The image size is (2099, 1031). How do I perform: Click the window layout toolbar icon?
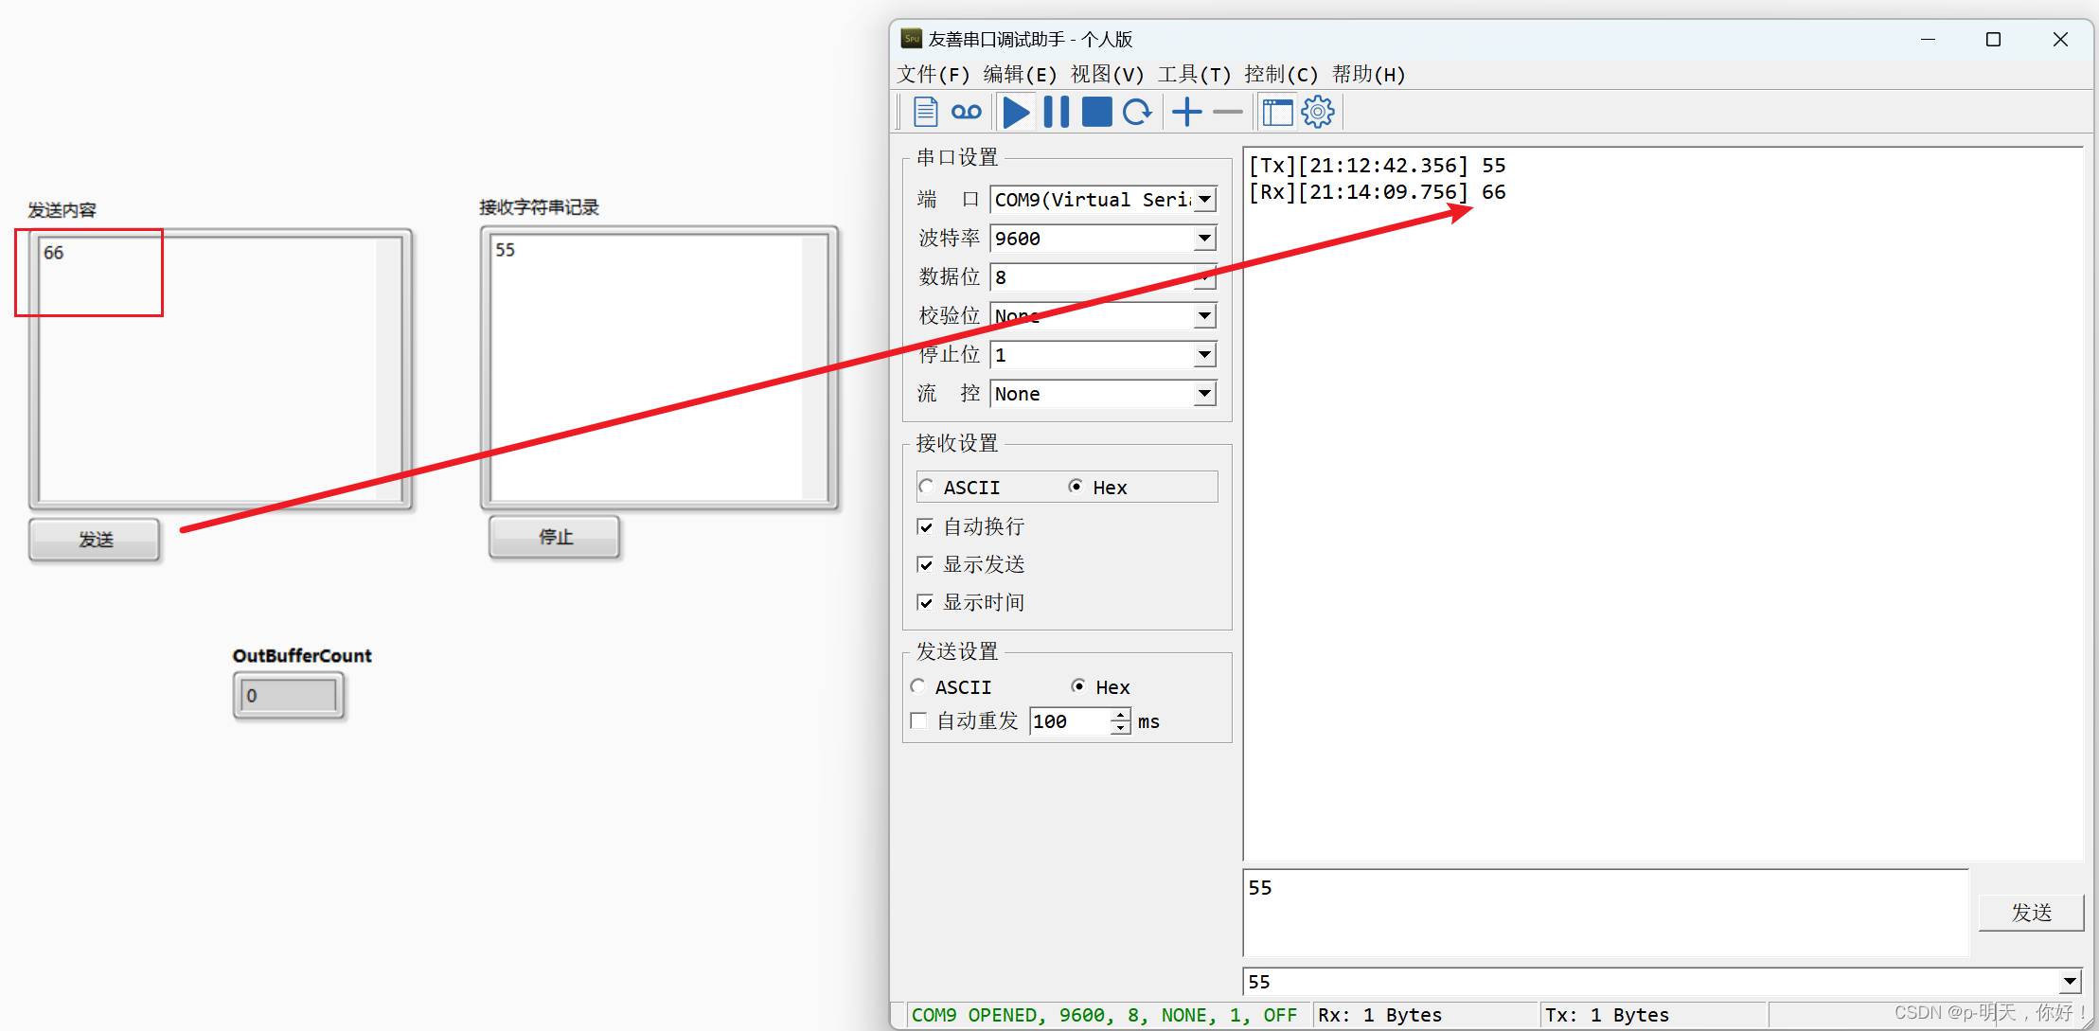click(x=1277, y=112)
